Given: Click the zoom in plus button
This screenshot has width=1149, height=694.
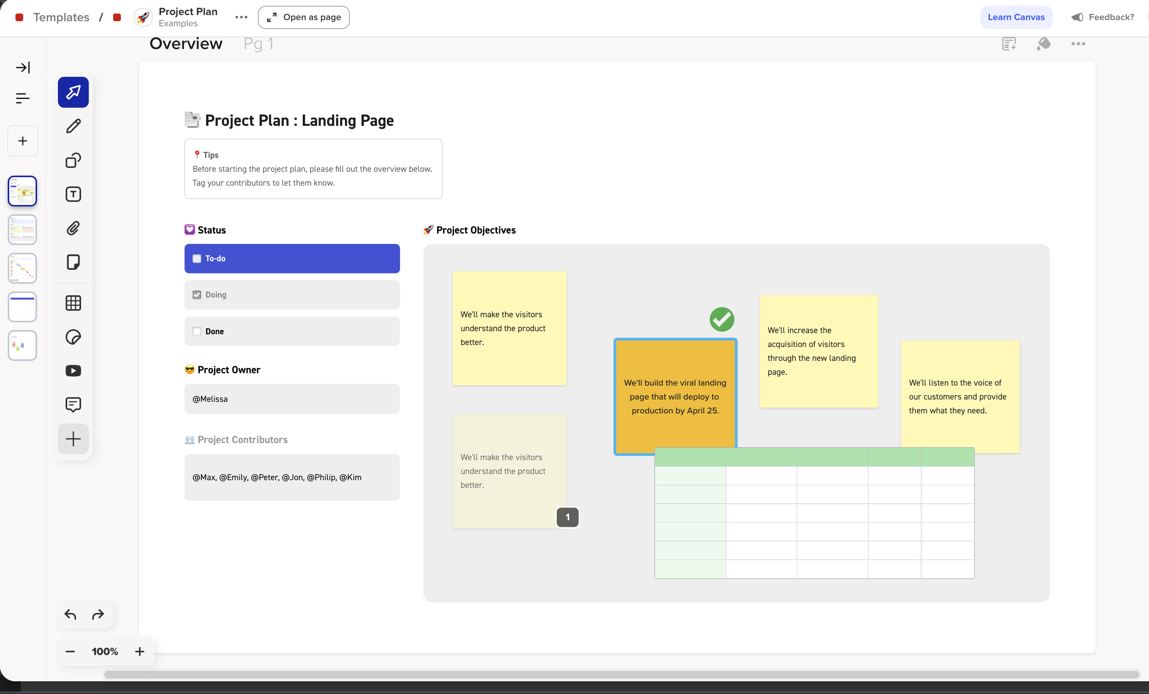Looking at the screenshot, I should [139, 651].
